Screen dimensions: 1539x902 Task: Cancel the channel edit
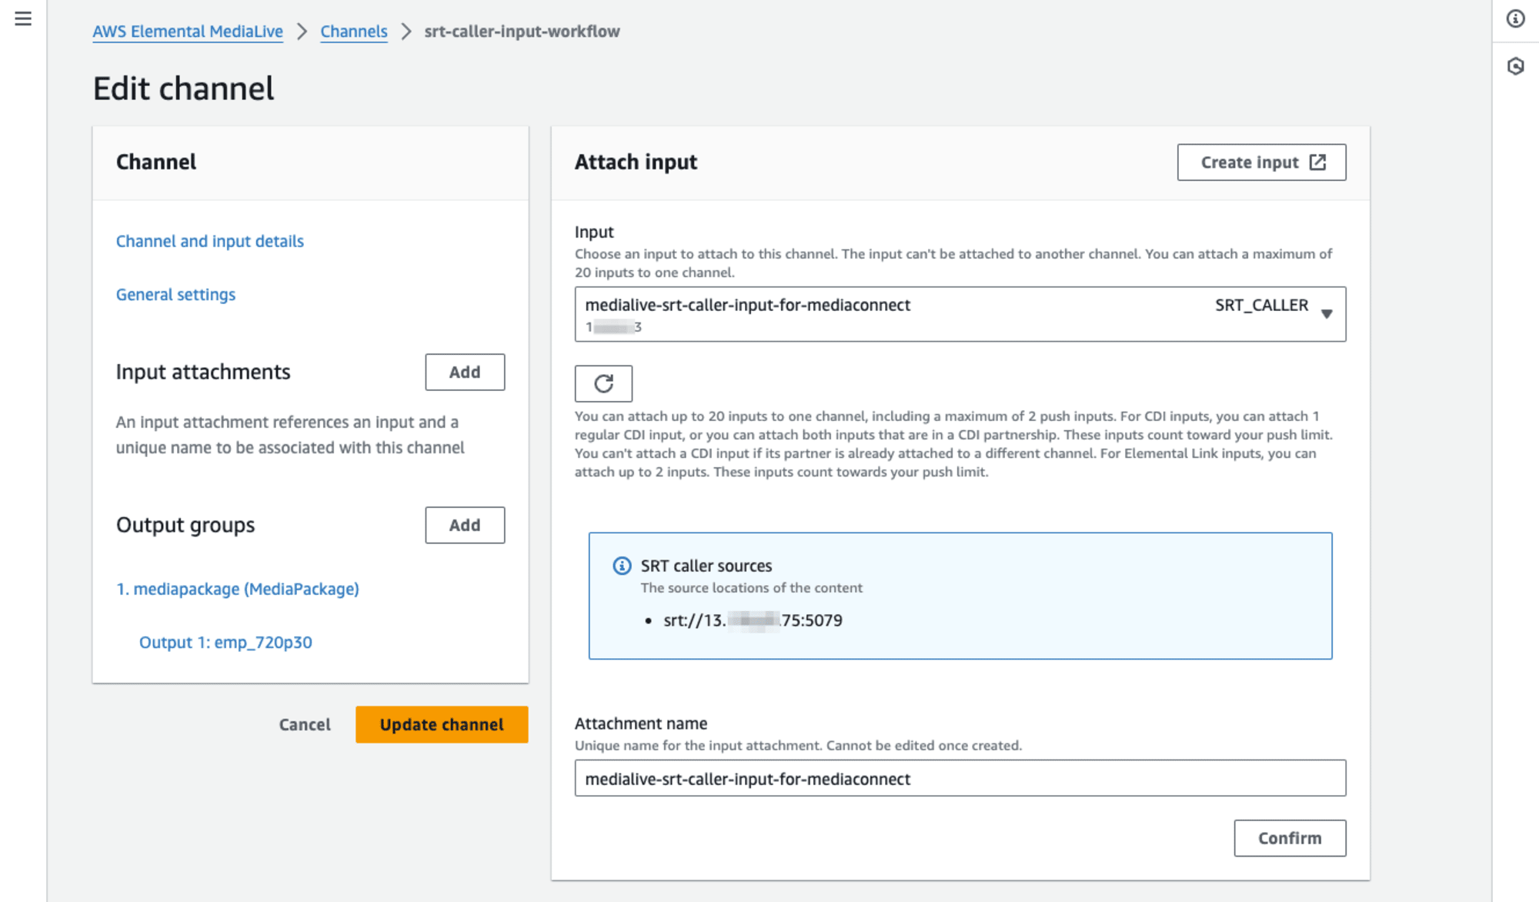[x=305, y=724]
